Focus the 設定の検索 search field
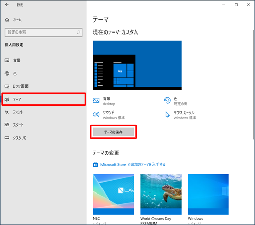 pyautogui.click(x=43, y=32)
